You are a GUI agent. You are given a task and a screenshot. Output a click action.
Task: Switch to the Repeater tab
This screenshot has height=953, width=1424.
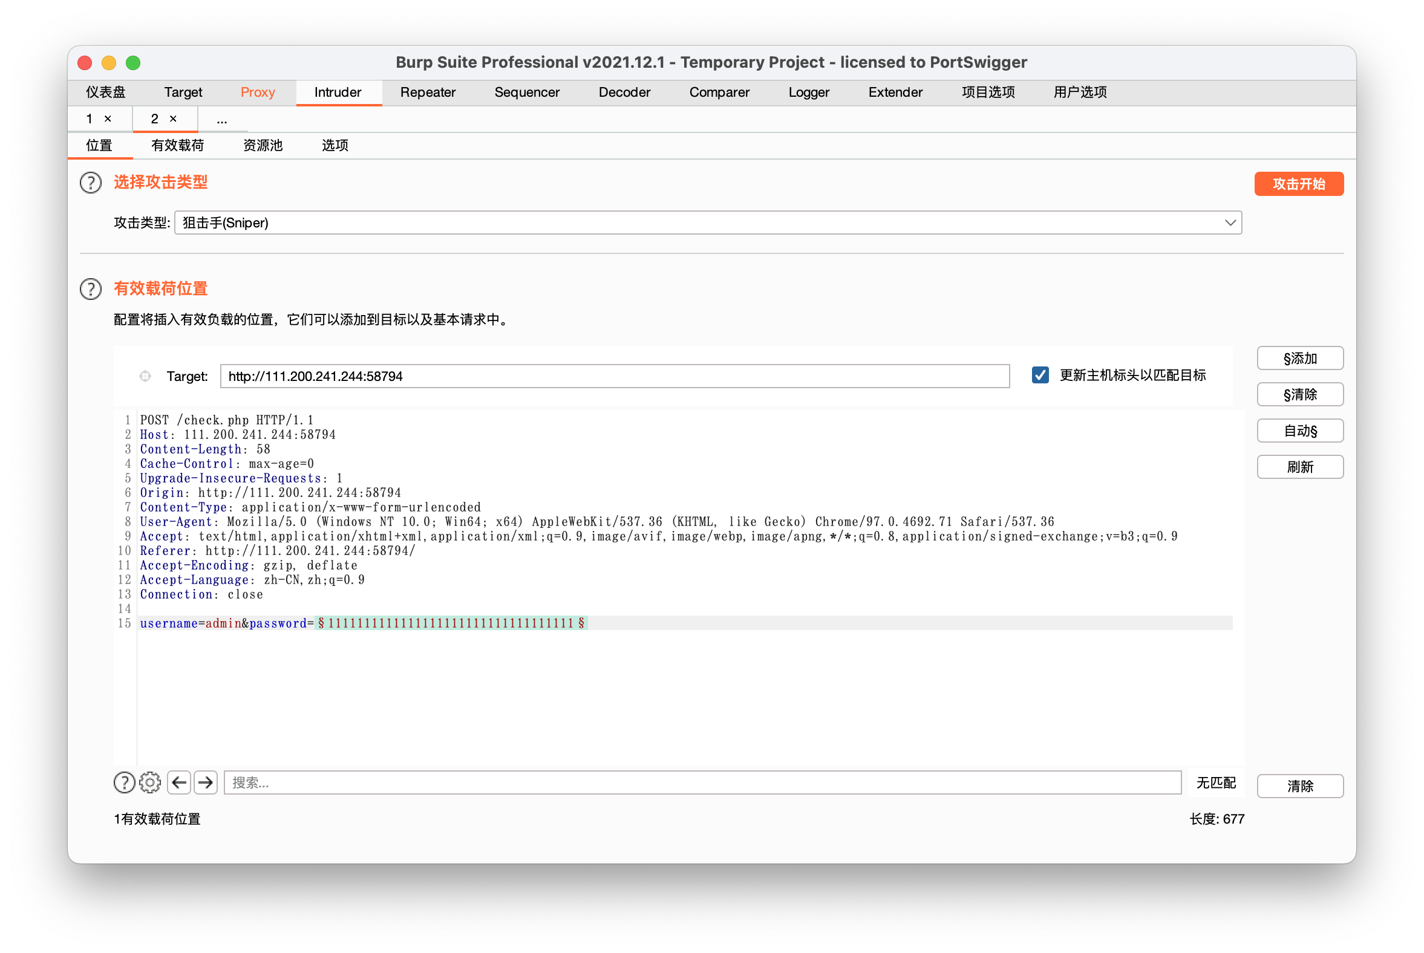(428, 93)
